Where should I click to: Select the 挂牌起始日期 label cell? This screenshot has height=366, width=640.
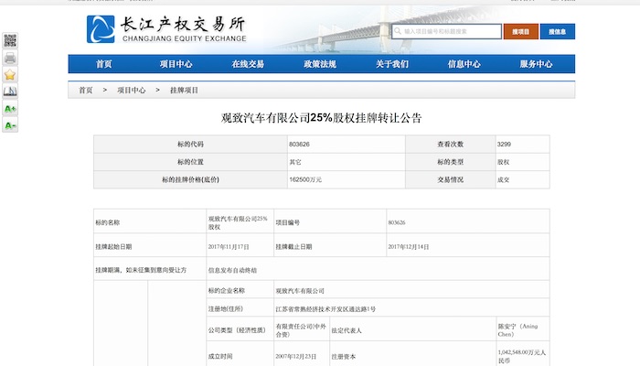coord(150,245)
